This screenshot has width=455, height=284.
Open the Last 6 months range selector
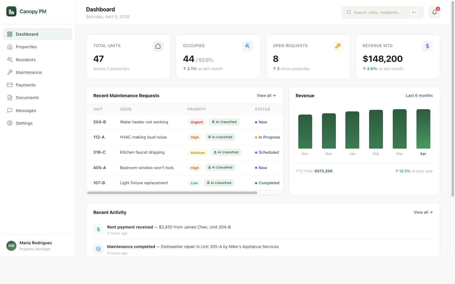click(x=419, y=95)
